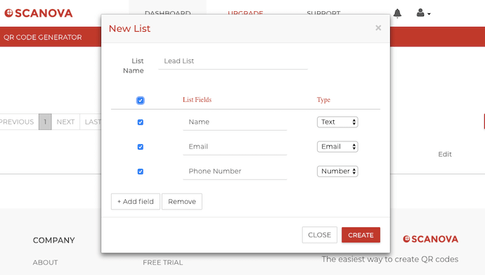Uncheck the Email field checkbox
This screenshot has height=275, width=485.
point(141,146)
